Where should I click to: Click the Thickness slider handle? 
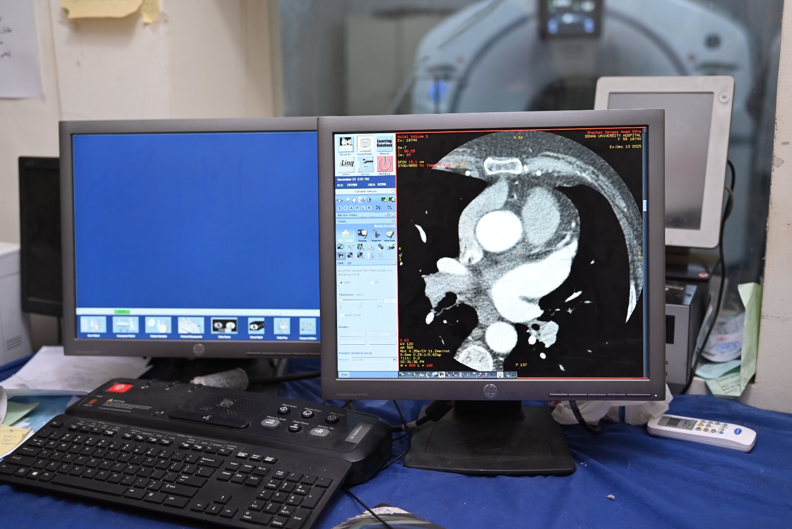(341, 300)
